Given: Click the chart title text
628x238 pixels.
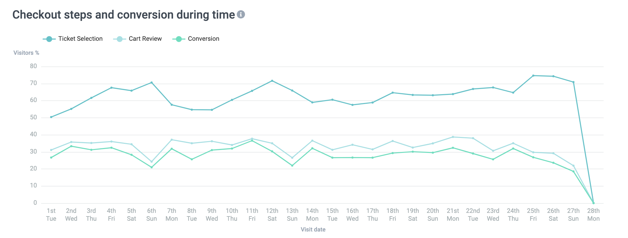Looking at the screenshot, I should pyautogui.click(x=123, y=15).
